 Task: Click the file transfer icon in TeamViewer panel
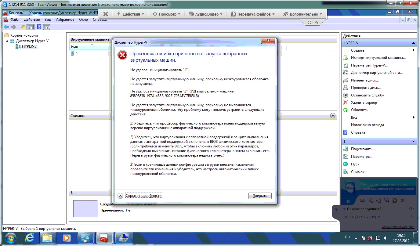click(x=395, y=201)
